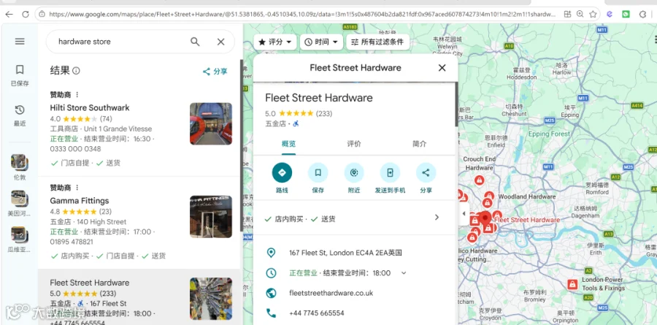
Task: Click Hilti phone number 0333 000 0348
Action: coord(75,149)
